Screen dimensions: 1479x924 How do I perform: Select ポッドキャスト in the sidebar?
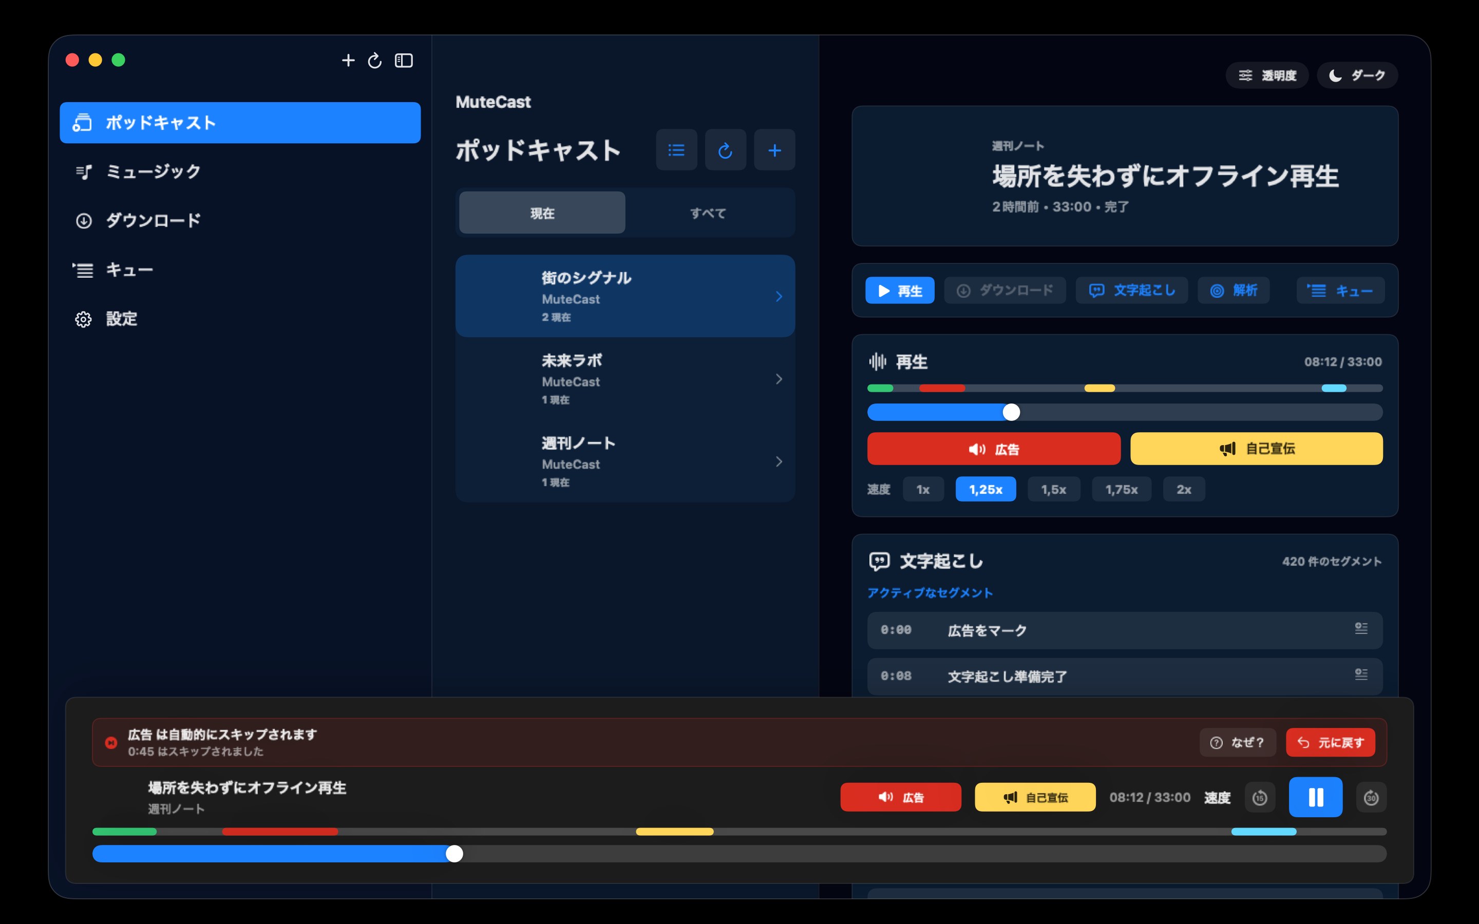coord(240,123)
